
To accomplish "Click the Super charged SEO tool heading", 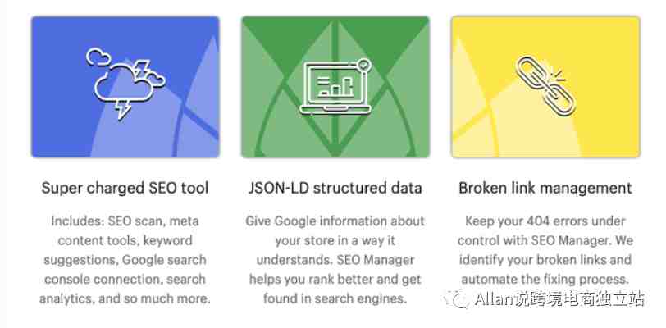I will (125, 188).
